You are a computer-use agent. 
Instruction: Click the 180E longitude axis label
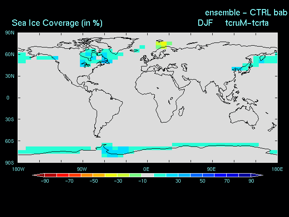tap(277, 169)
